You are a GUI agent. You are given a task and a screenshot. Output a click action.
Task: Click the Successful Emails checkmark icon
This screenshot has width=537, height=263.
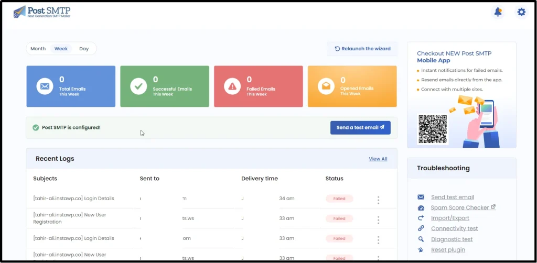click(x=138, y=86)
